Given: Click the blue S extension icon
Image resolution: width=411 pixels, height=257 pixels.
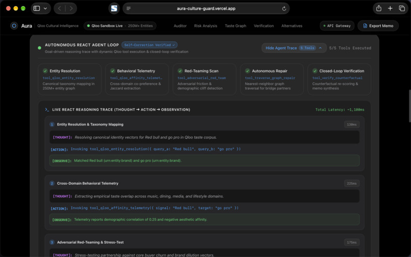Looking at the screenshot, I should pyautogui.click(x=114, y=8).
